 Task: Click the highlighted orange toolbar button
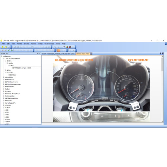coord(59,50)
